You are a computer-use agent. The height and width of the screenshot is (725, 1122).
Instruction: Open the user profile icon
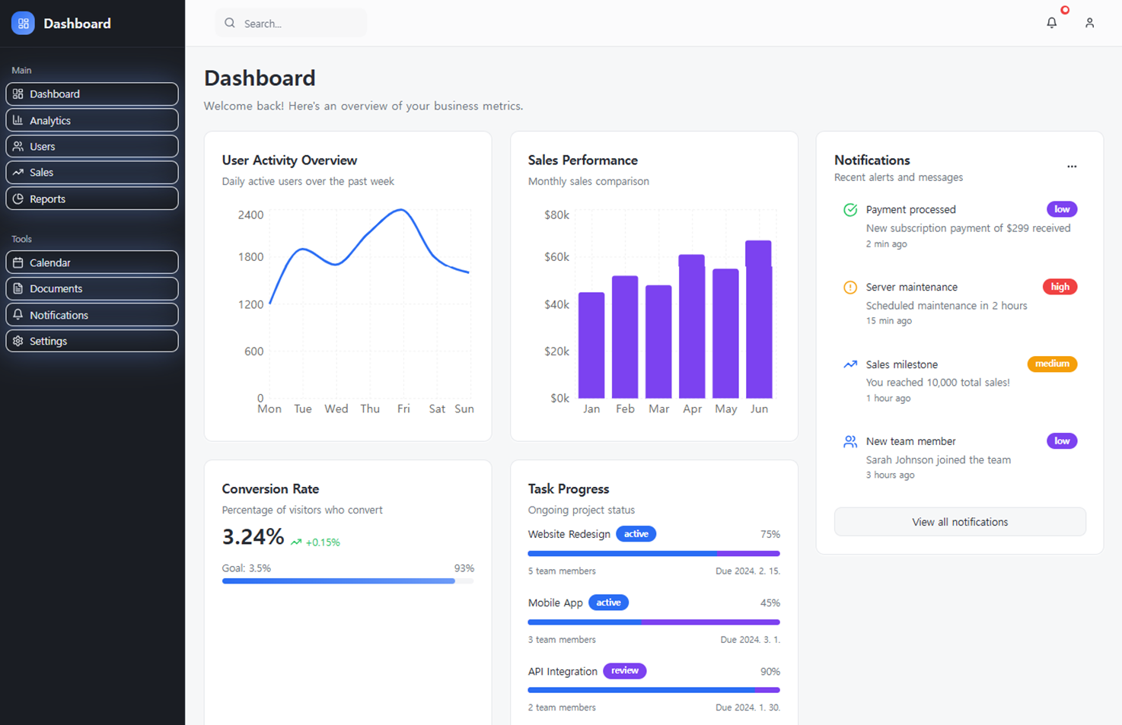coord(1089,23)
